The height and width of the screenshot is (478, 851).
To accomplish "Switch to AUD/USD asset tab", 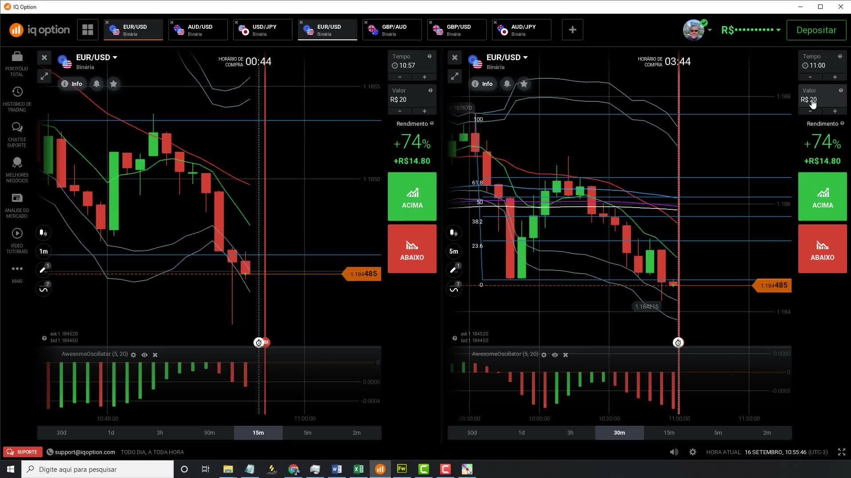I will tap(198, 30).
